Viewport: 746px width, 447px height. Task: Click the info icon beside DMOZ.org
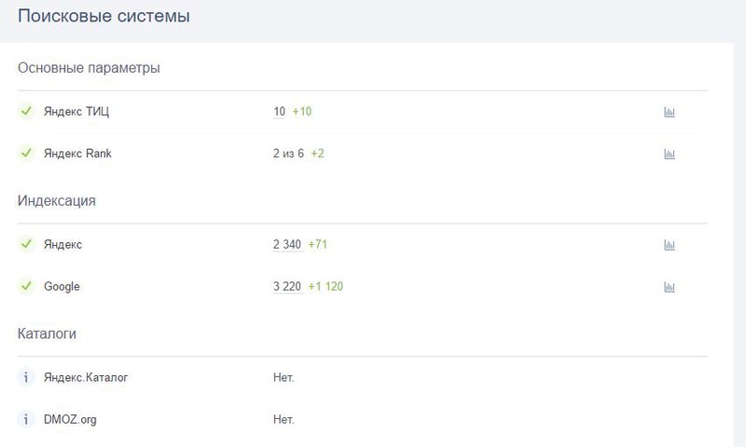click(x=26, y=420)
